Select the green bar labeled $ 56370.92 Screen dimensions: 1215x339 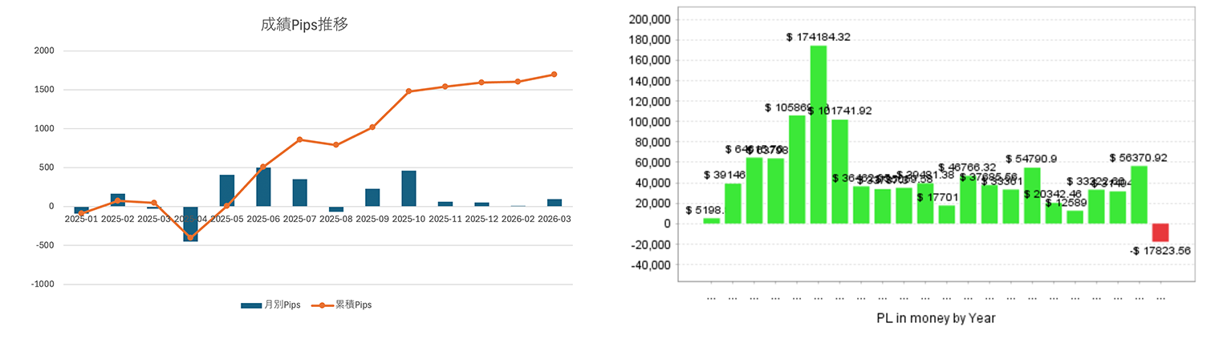point(1139,195)
